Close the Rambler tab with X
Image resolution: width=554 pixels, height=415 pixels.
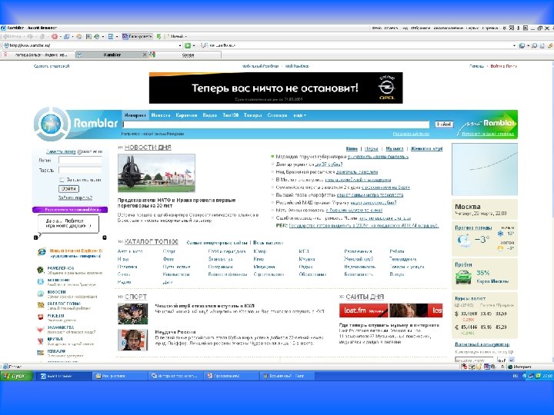(144, 55)
